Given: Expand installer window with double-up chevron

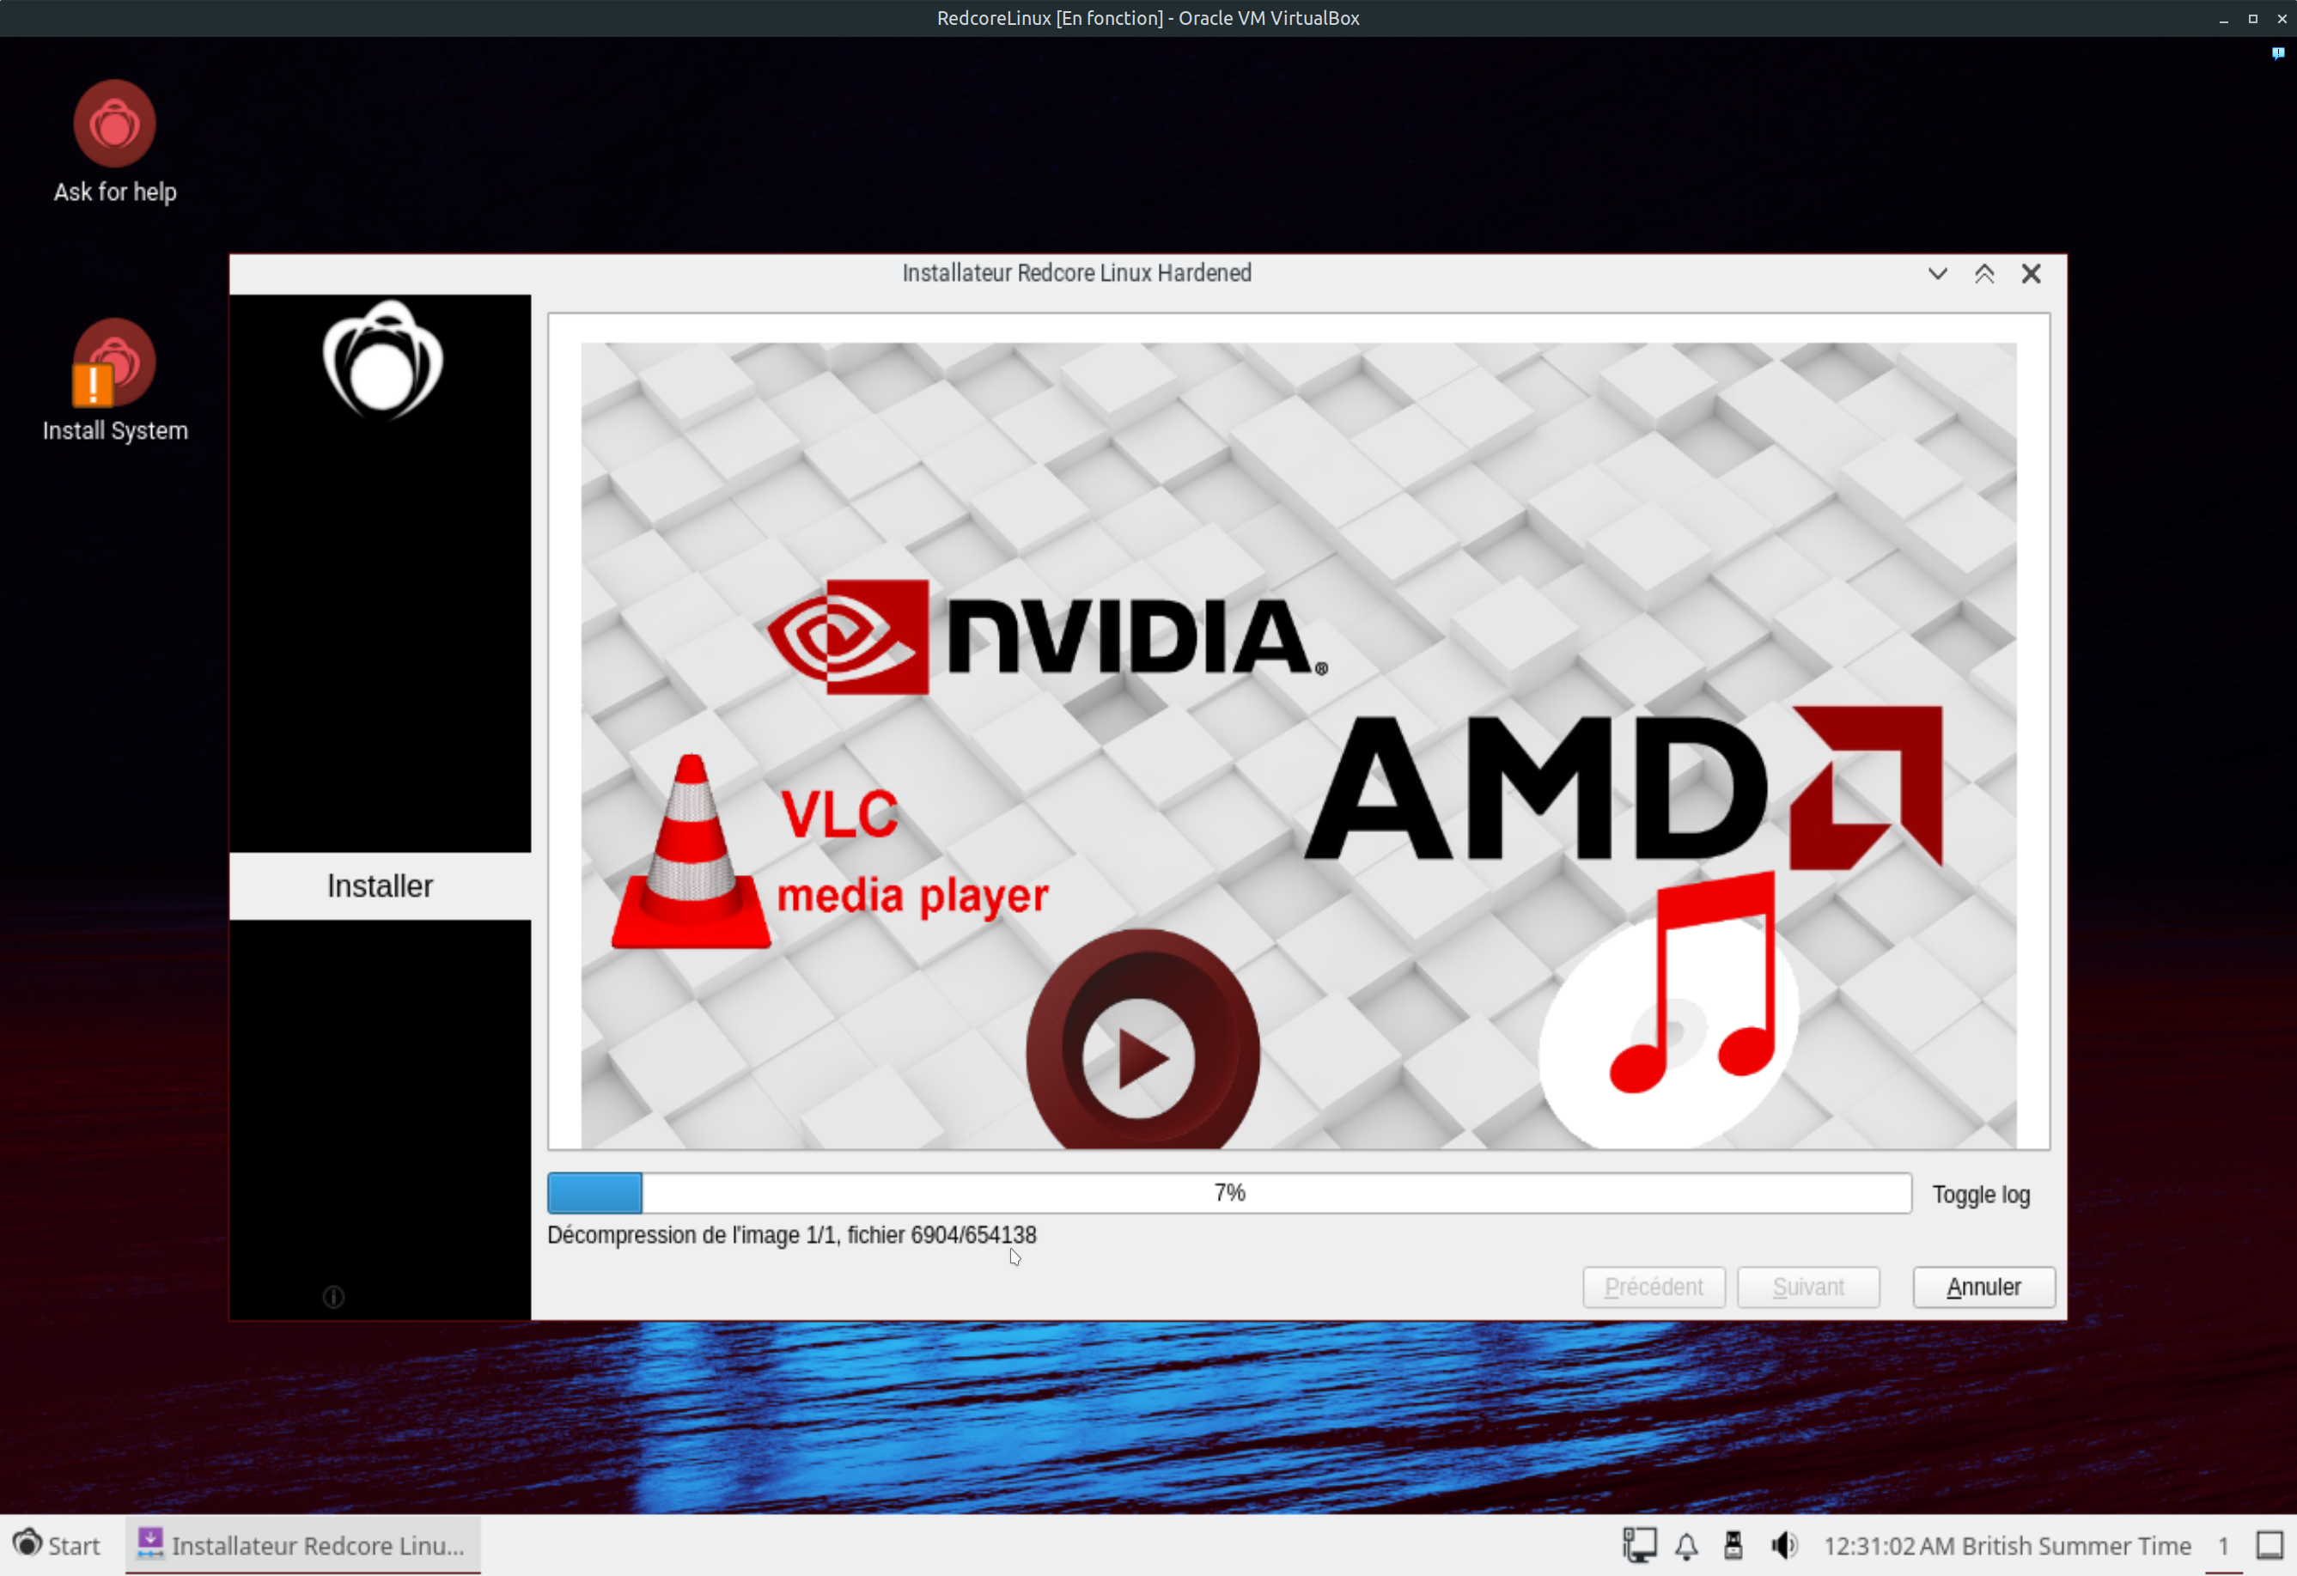Looking at the screenshot, I should (x=1983, y=274).
